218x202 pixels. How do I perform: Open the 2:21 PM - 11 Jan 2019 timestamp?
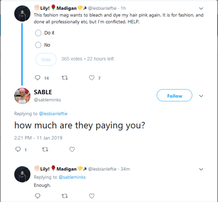tap(39, 138)
